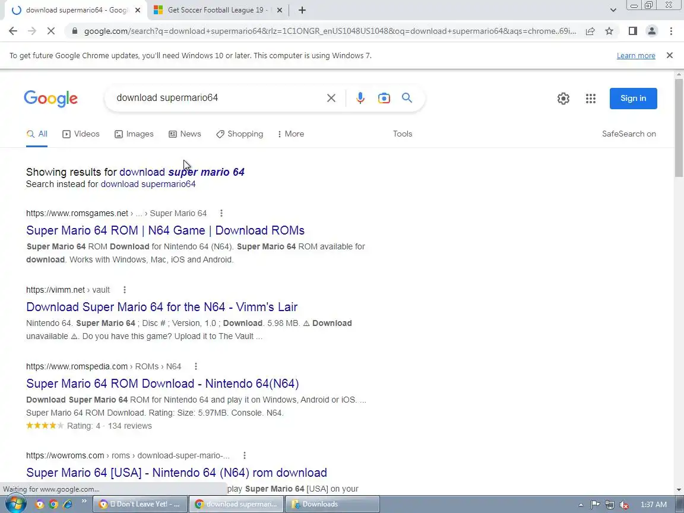Launch Internet Explorer from taskbar
This screenshot has height=513, width=684.
click(x=68, y=504)
